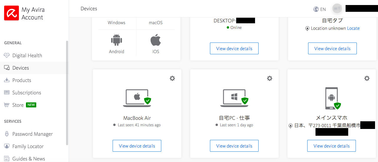
Task: Go to Subscriptions page
Action: (x=27, y=93)
